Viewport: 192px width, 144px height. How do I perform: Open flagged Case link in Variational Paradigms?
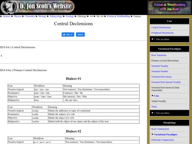pyautogui.click(x=156, y=96)
